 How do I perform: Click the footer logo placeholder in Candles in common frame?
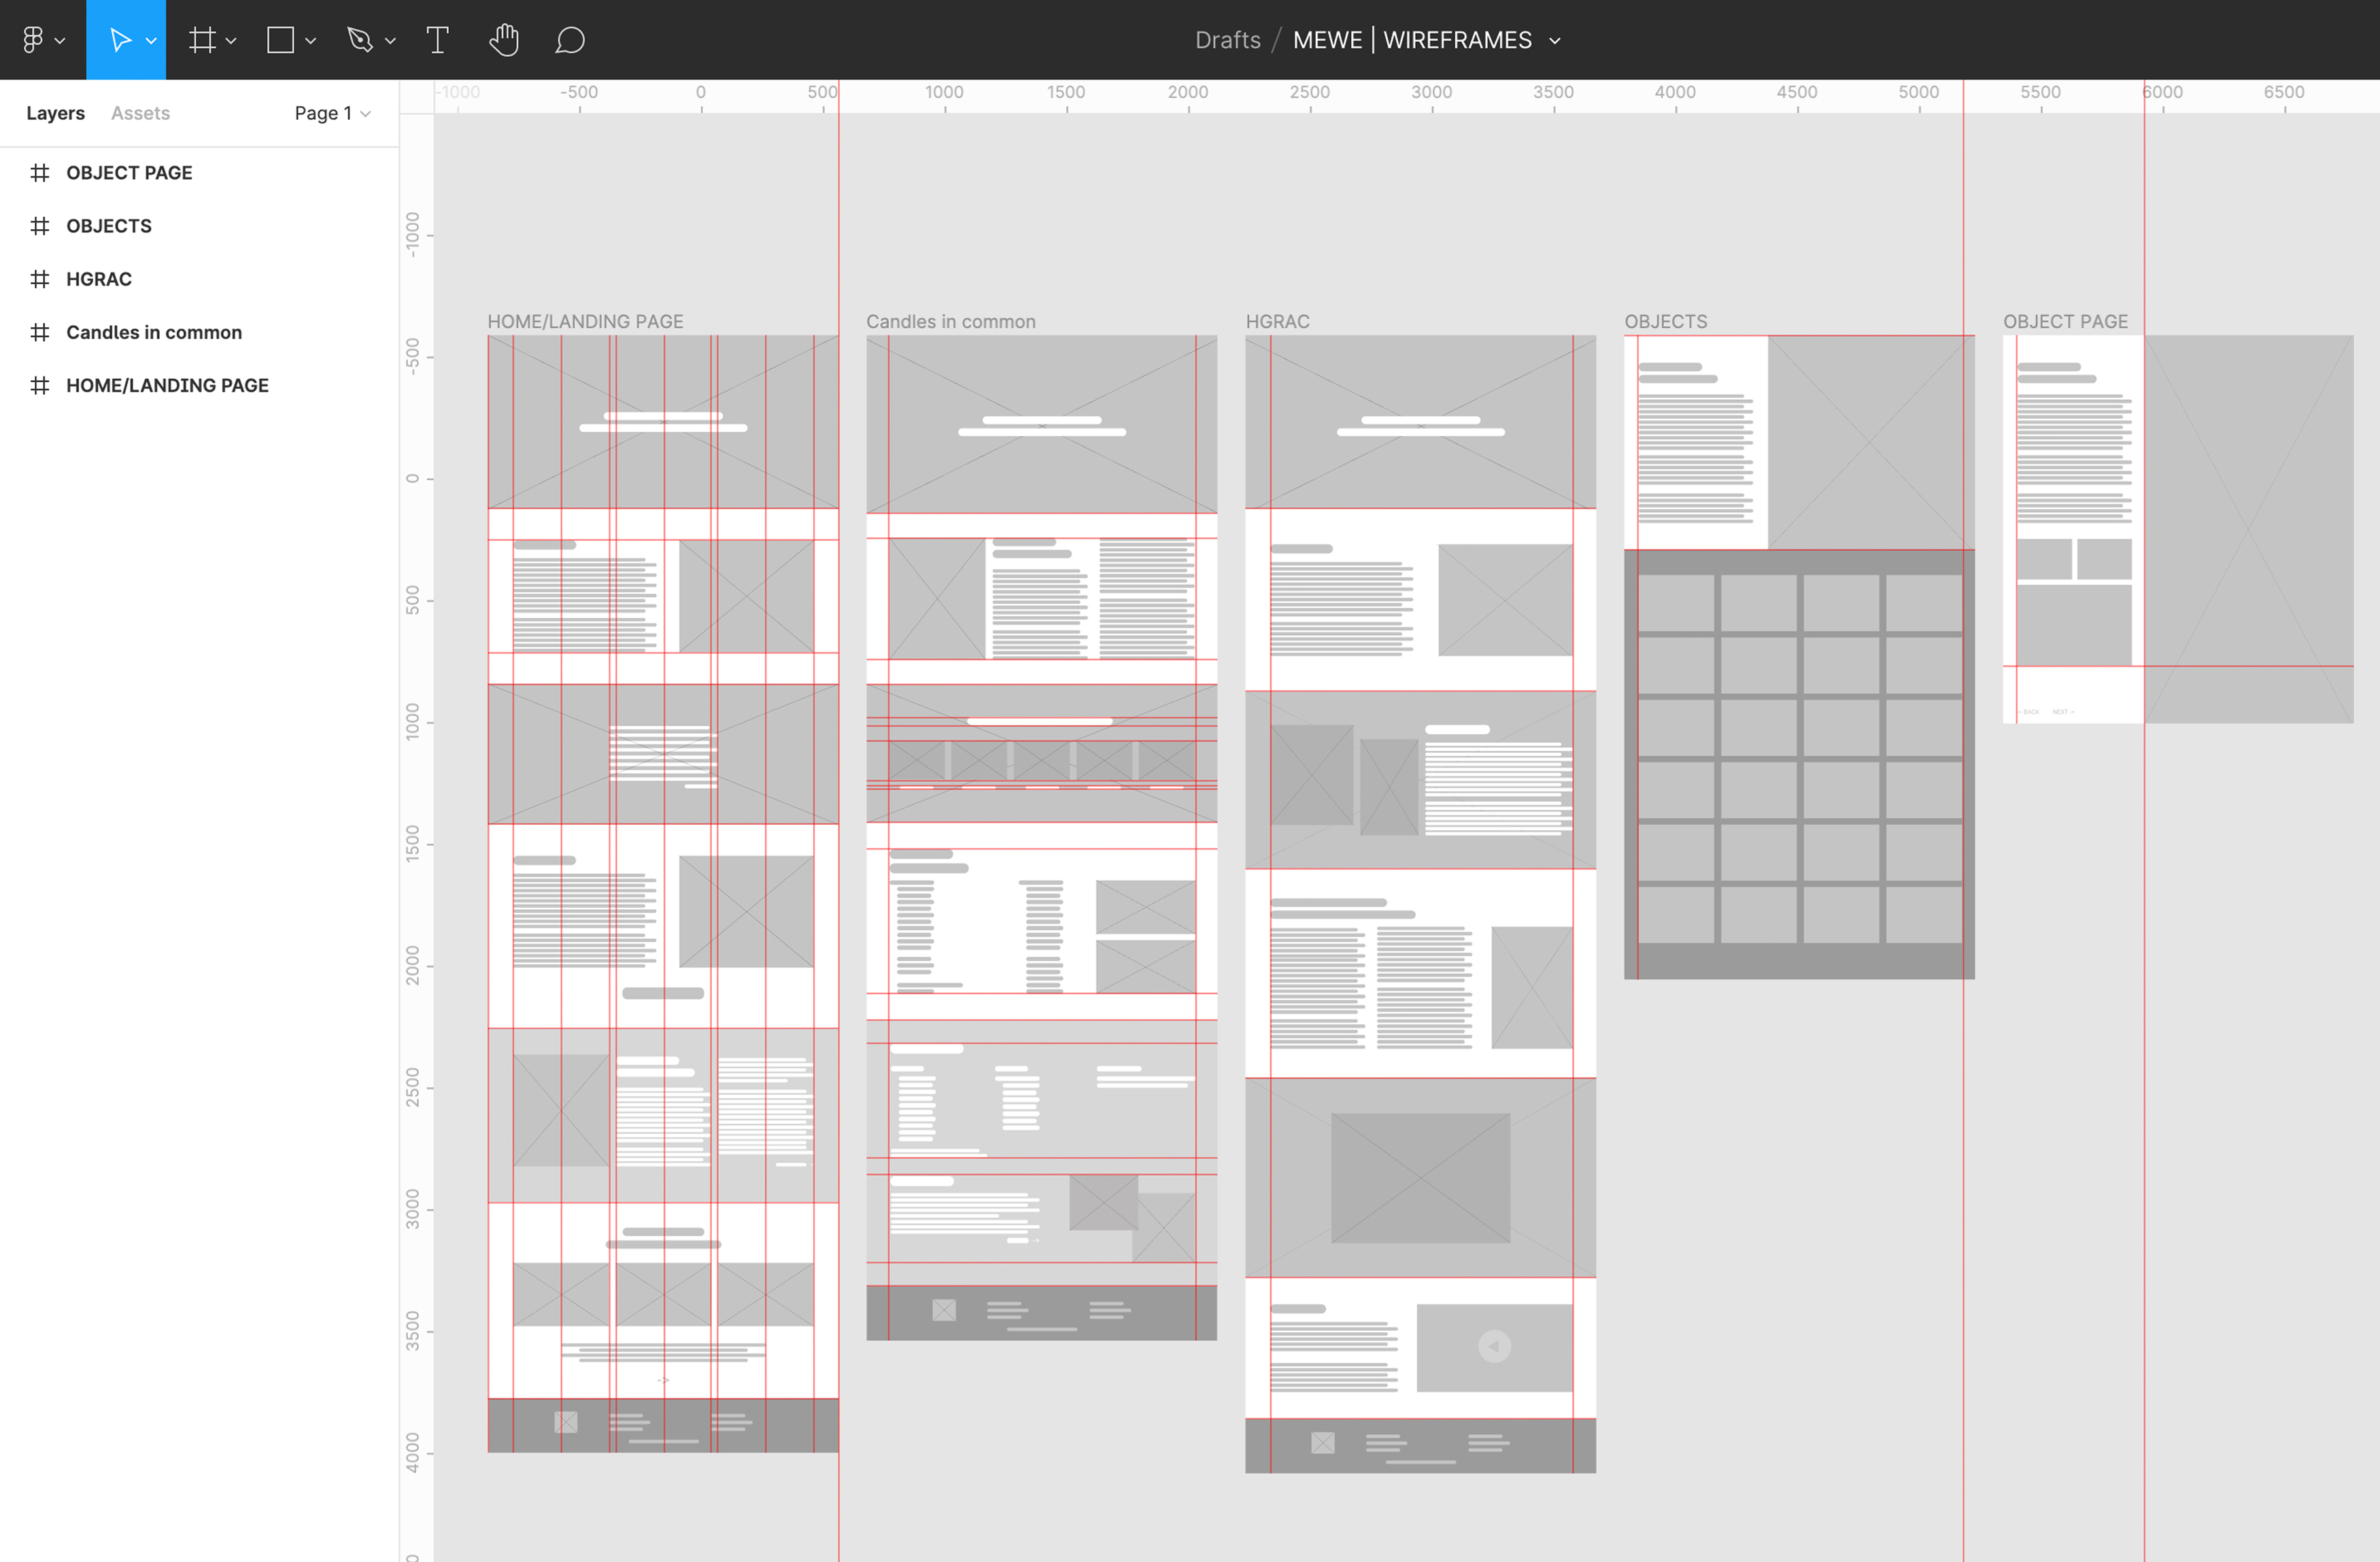point(944,1310)
